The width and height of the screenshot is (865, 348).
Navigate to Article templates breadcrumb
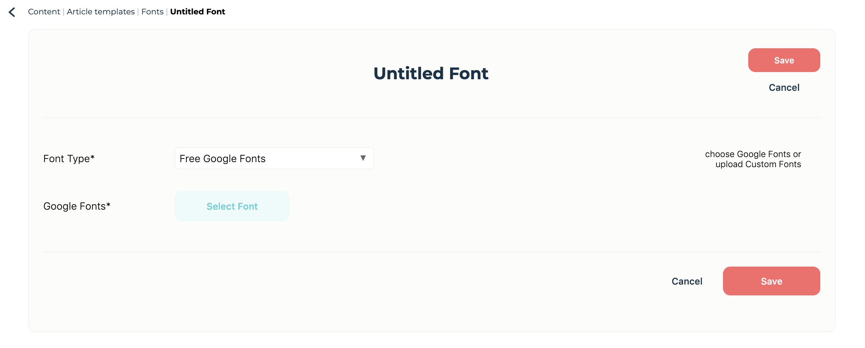point(100,12)
